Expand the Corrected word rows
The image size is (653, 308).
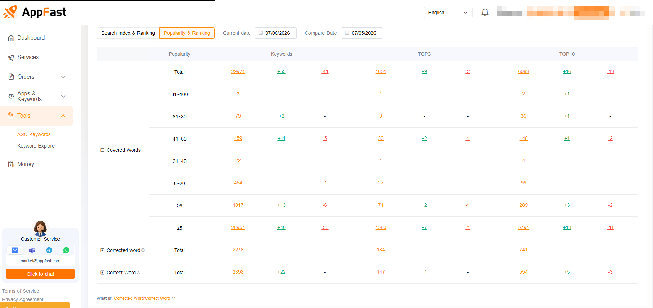tap(102, 250)
